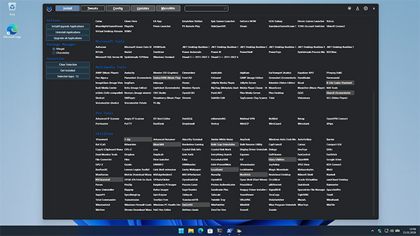Open File Explorer from taskbar
420x236 pixels.
(191, 230)
